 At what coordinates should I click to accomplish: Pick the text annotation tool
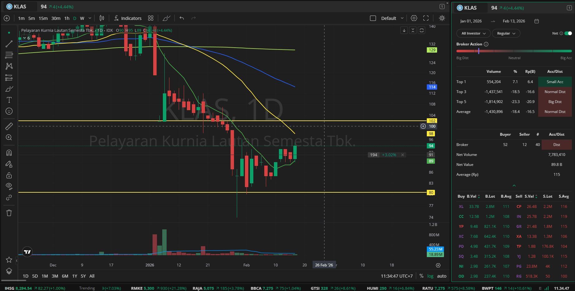[x=9, y=100]
